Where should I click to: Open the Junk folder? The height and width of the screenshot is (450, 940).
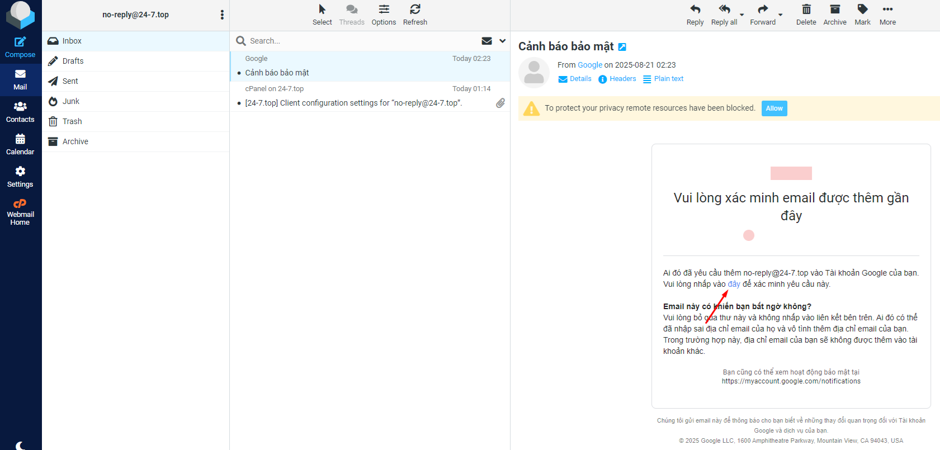click(71, 101)
